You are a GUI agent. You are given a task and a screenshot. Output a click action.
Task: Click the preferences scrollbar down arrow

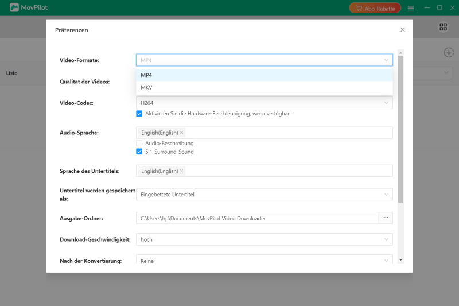(400, 260)
